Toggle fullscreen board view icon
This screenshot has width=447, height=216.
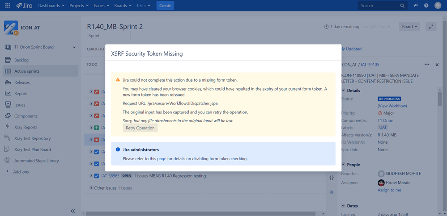(431, 26)
